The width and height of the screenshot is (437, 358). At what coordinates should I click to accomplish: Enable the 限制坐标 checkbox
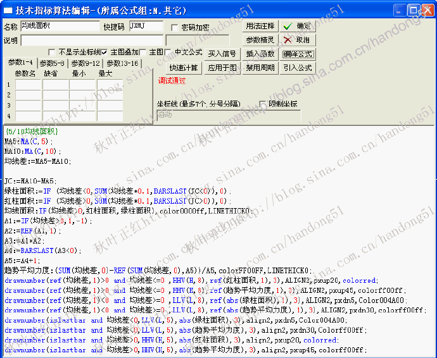[x=262, y=104]
